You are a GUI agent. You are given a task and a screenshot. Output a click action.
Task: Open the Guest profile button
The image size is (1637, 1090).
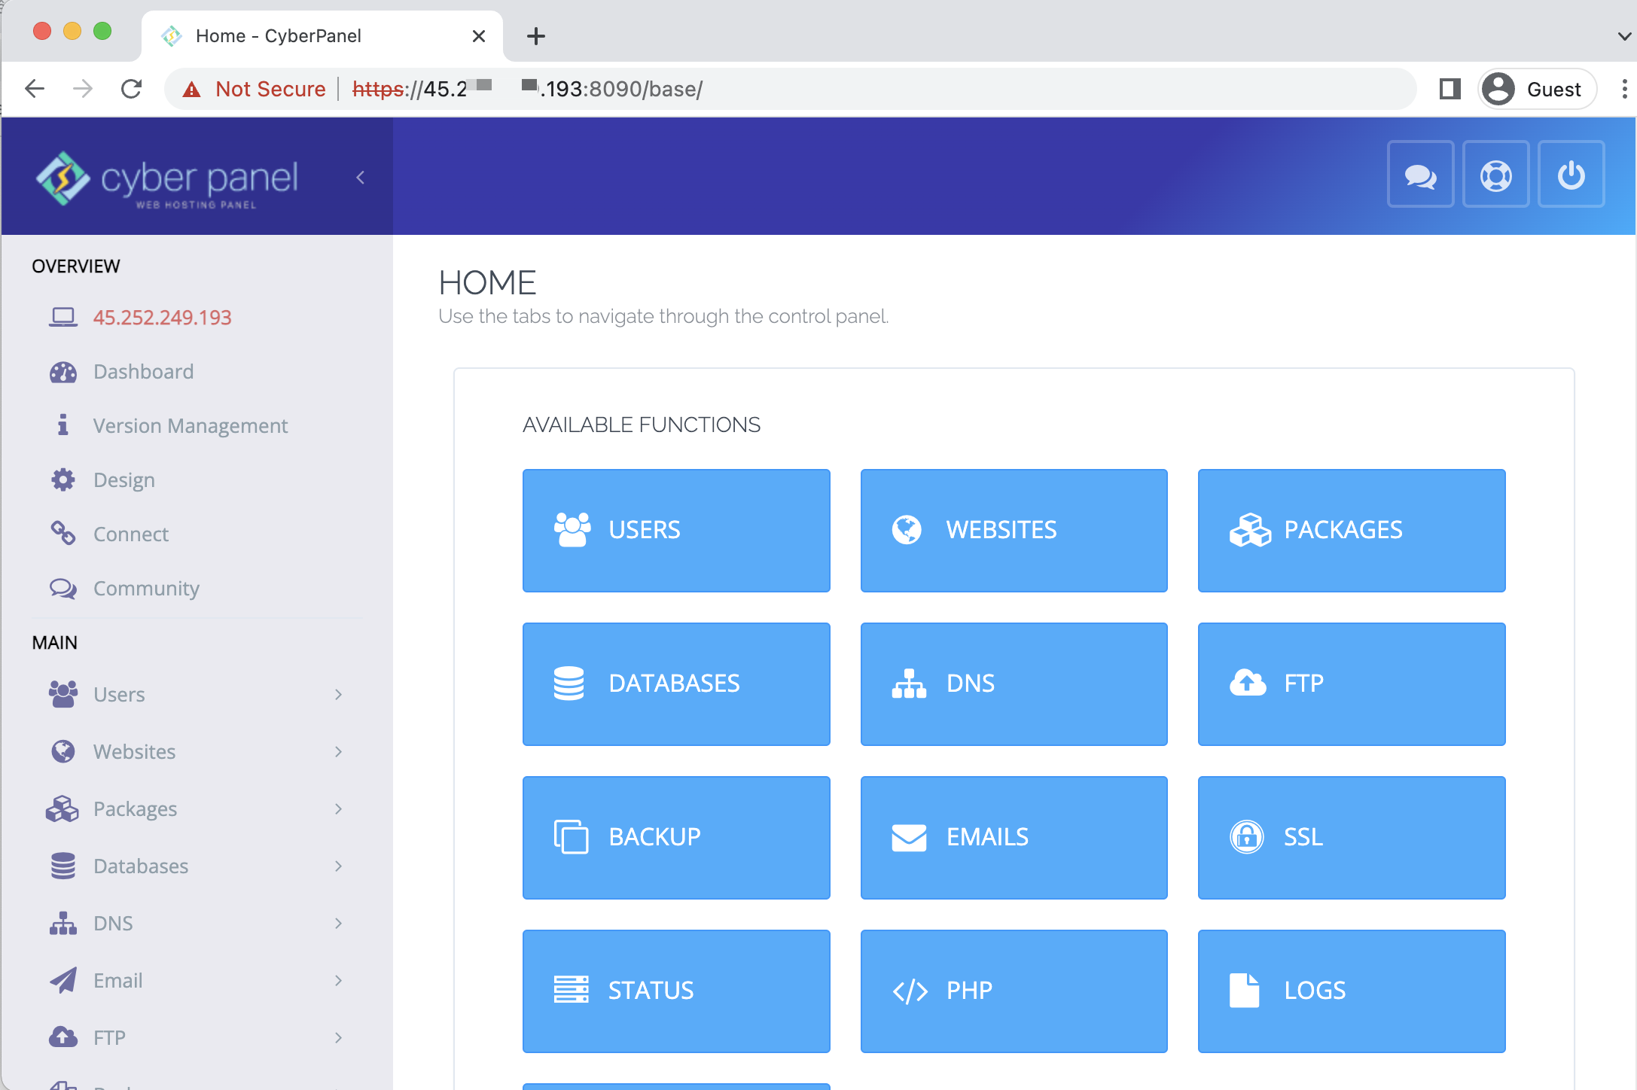click(x=1536, y=89)
